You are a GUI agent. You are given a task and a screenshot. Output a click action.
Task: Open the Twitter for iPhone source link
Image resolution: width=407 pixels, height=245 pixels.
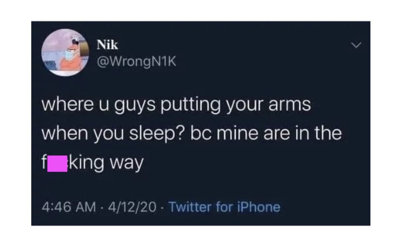tap(224, 207)
